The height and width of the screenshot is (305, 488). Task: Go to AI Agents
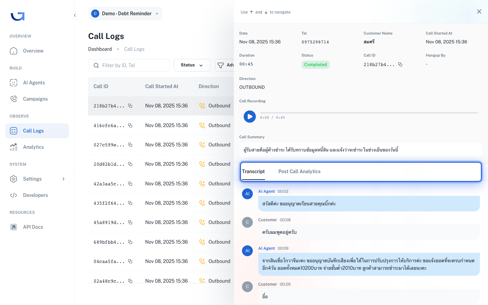(37, 83)
